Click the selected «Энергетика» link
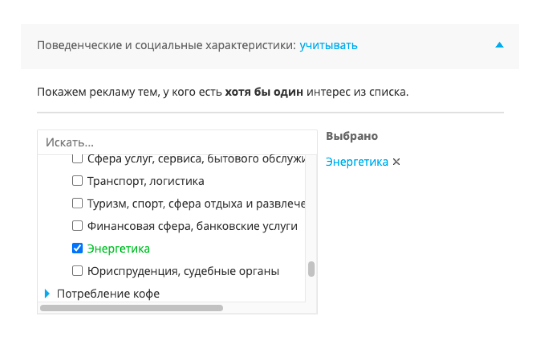The width and height of the screenshot is (540, 346). pyautogui.click(x=357, y=162)
